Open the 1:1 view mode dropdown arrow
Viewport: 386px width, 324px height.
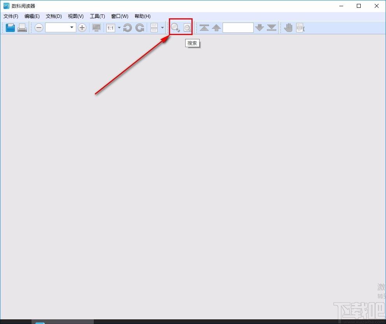point(119,28)
